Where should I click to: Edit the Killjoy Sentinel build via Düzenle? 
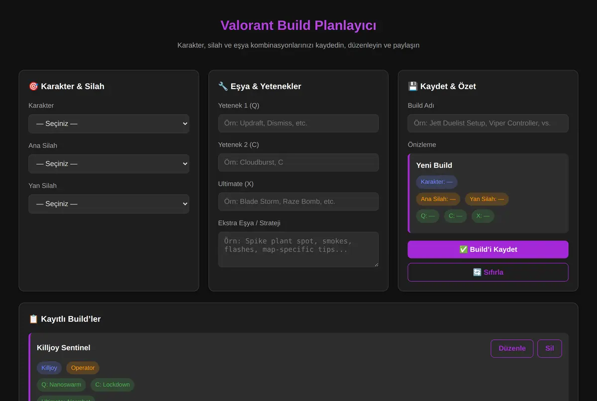[512, 348]
